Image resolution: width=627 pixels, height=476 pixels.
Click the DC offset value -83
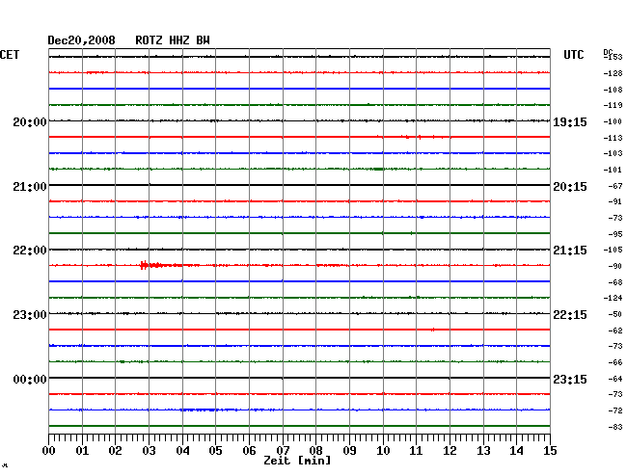(615, 427)
